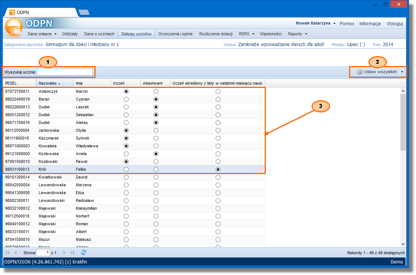Select skreślony z listy radio for Król Feliks

coord(218,169)
